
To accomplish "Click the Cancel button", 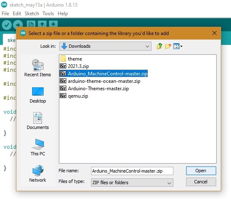I will pyautogui.click(x=201, y=182).
